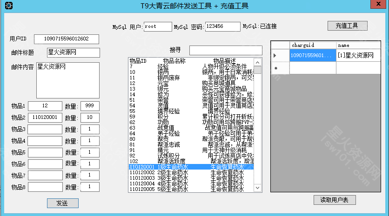Image resolution: width=389 pixels, height=216 pixels.
Task: Click the empty new-row charguid cell
Action: [313, 68]
